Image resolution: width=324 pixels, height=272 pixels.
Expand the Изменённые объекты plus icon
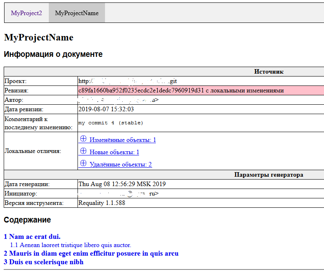tap(83, 139)
